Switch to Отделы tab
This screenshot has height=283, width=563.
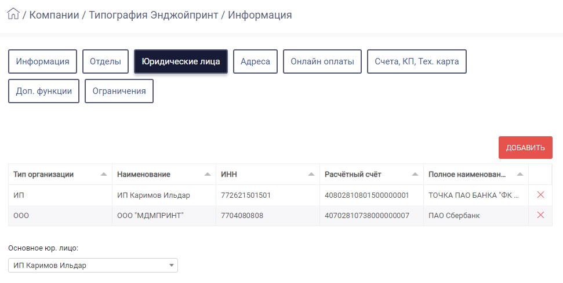tap(105, 61)
